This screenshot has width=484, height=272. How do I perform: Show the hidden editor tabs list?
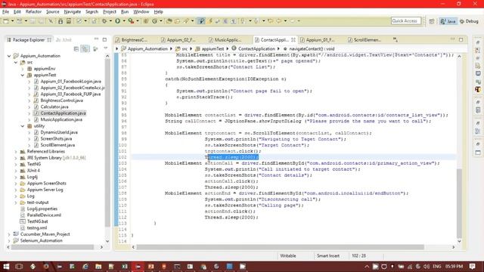click(396, 40)
